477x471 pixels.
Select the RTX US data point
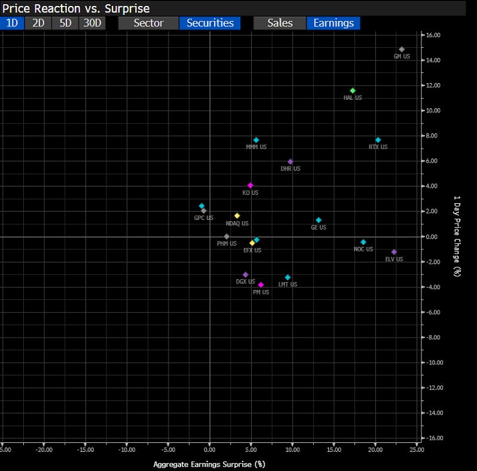click(x=378, y=140)
